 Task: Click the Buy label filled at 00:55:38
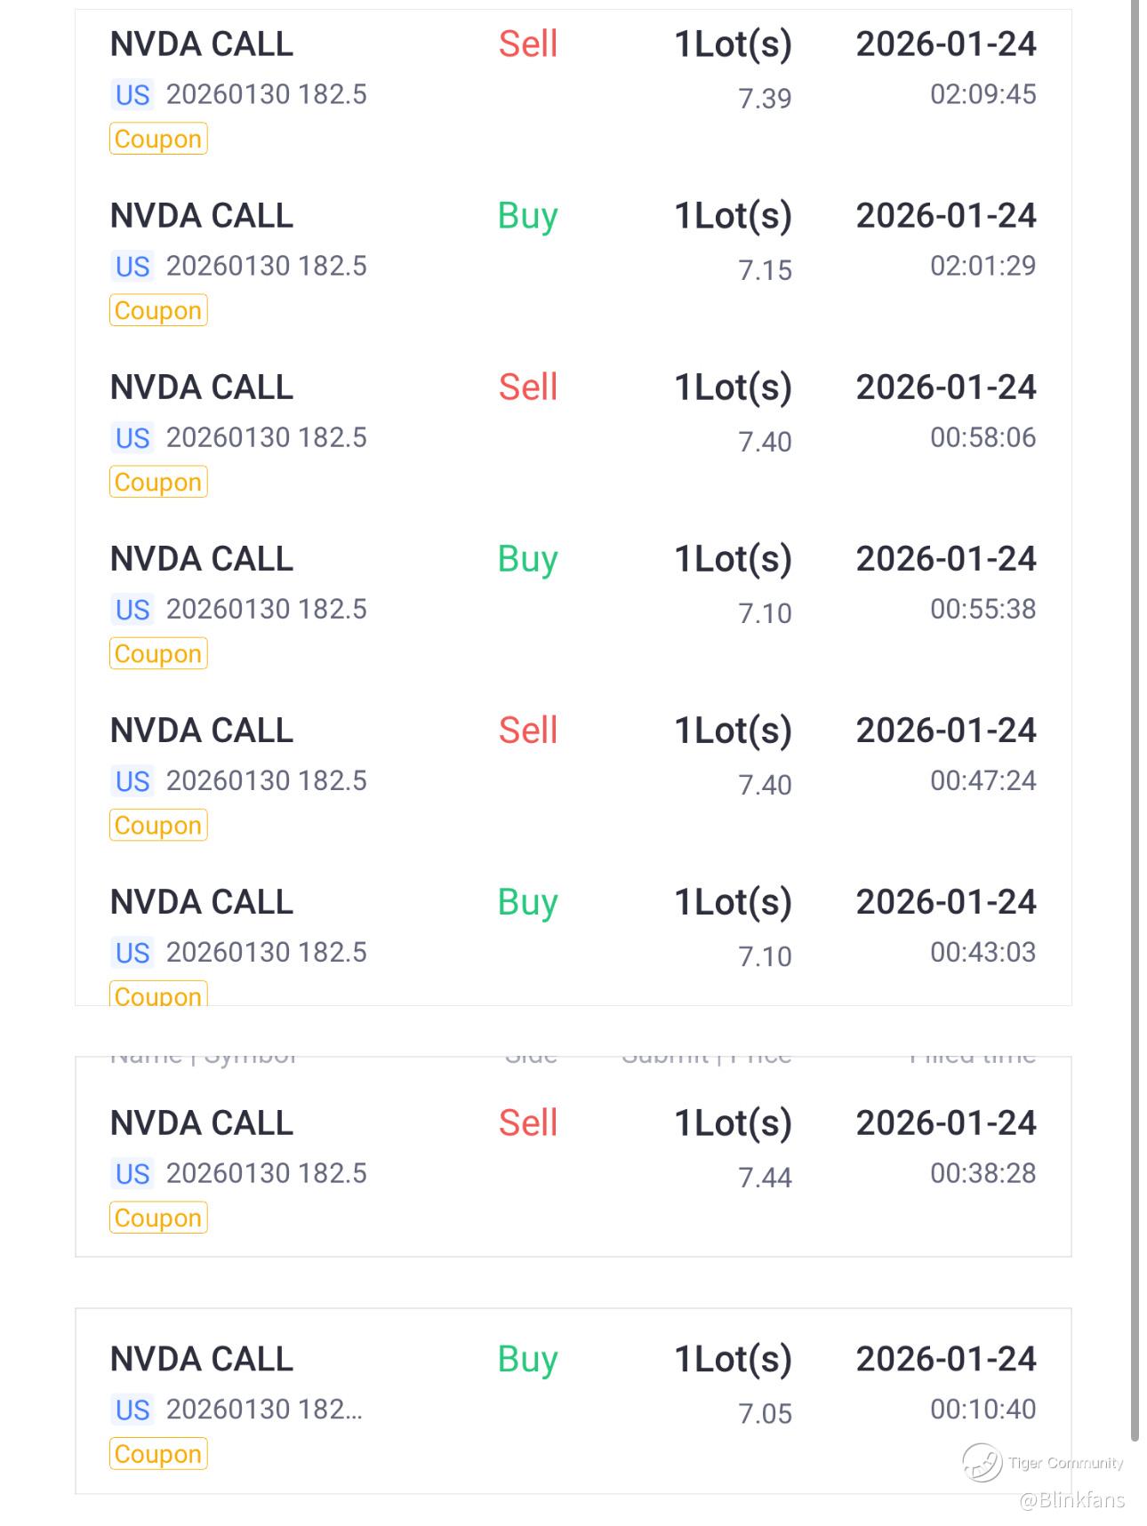click(528, 559)
